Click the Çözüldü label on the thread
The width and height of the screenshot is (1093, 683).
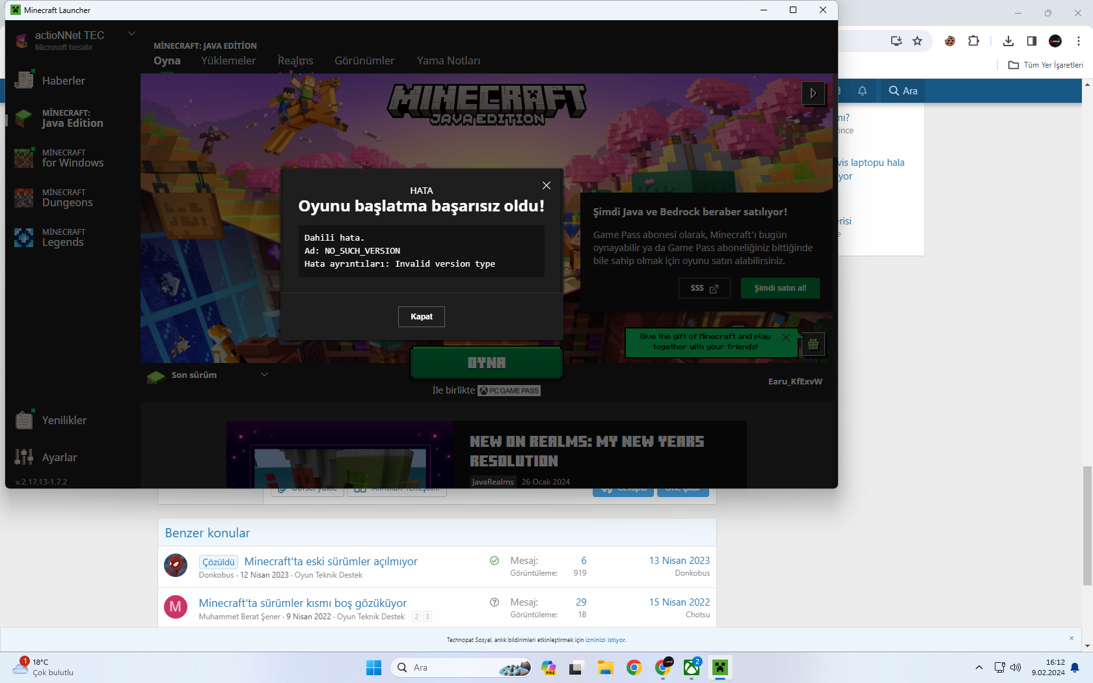pyautogui.click(x=219, y=562)
